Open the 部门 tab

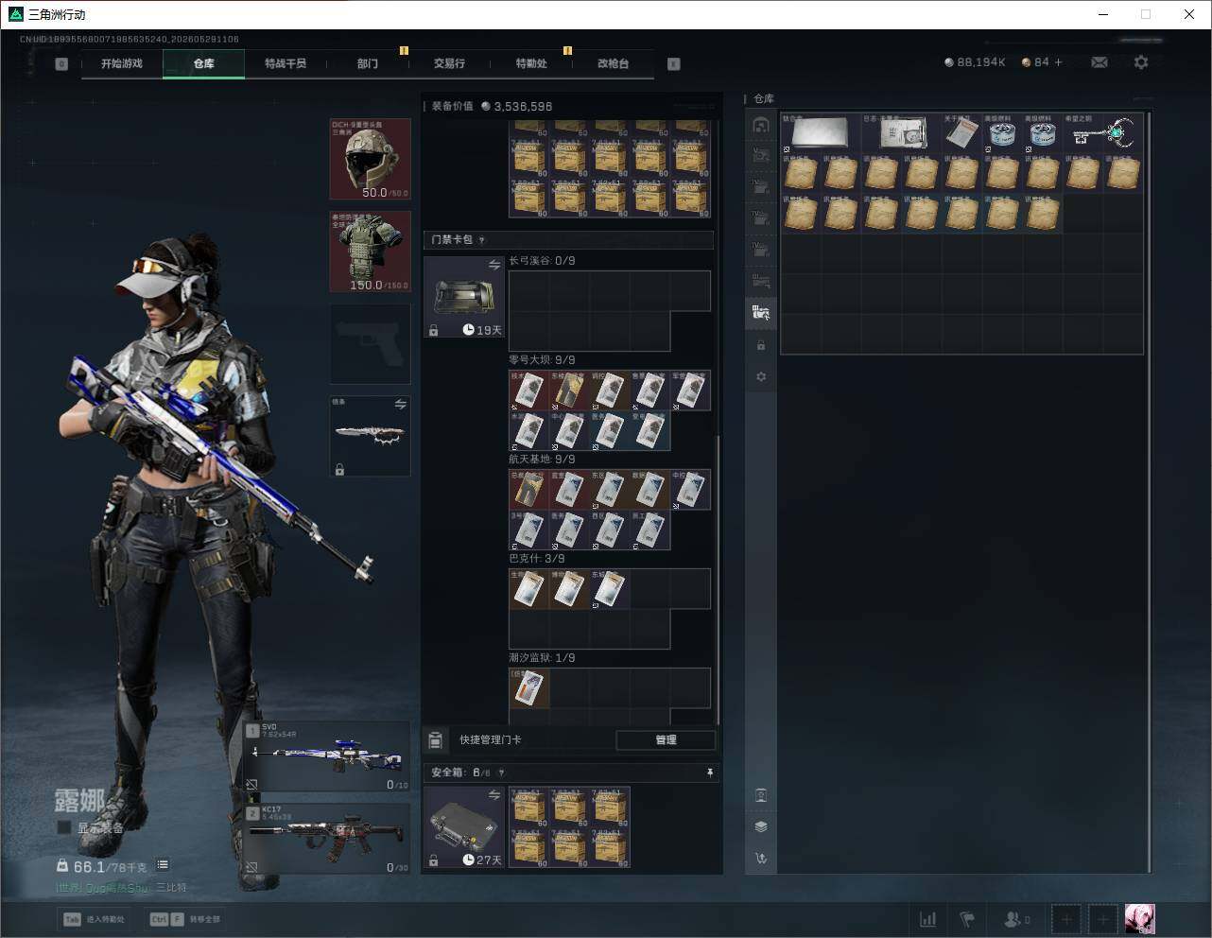click(x=368, y=63)
